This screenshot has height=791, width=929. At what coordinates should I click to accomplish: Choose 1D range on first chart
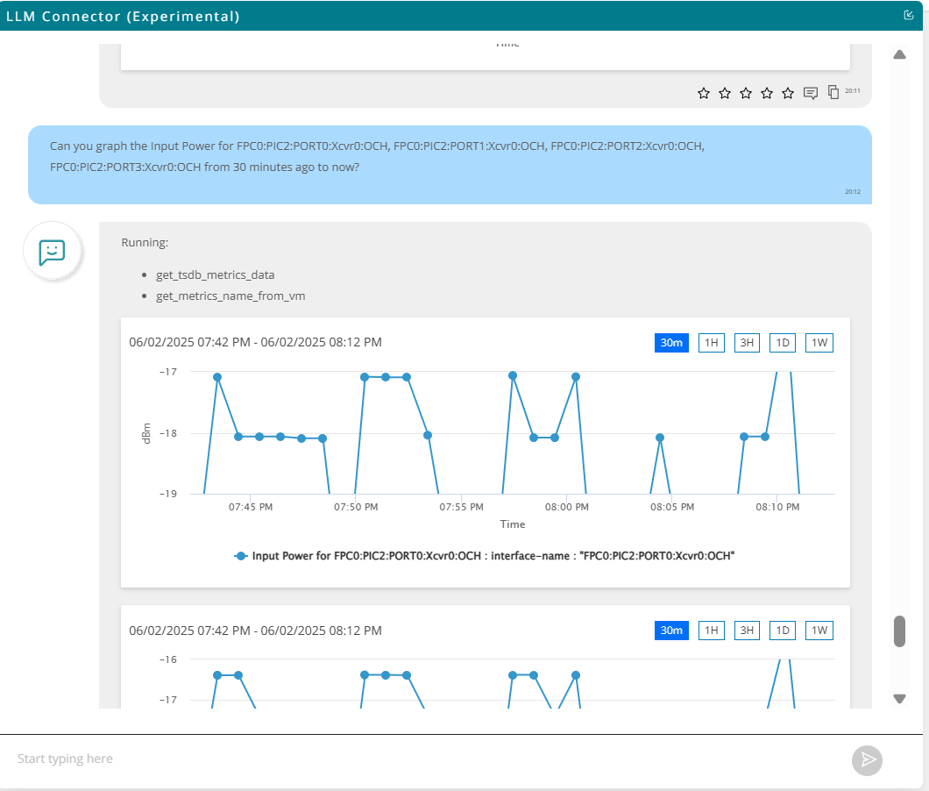click(x=783, y=343)
